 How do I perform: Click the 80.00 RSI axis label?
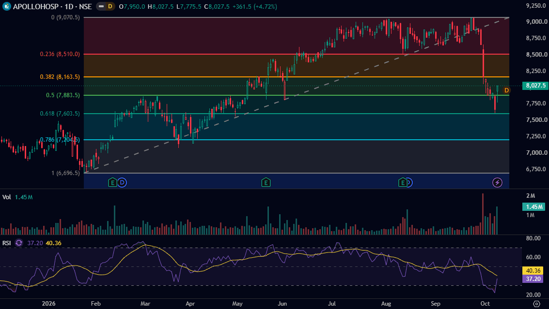(533, 238)
